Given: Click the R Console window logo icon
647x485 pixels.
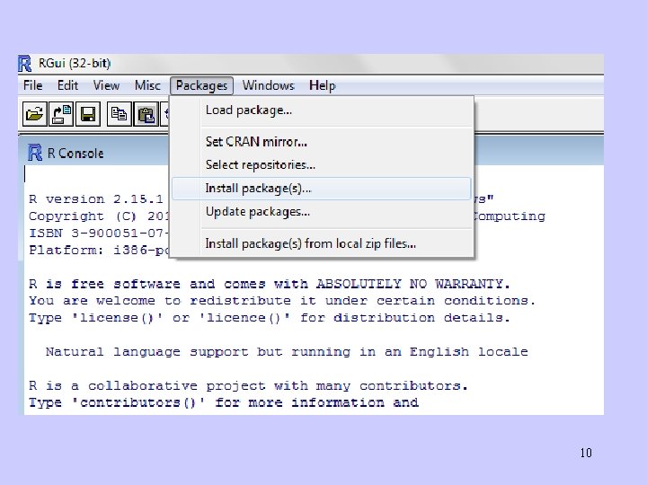Looking at the screenshot, I should pos(35,153).
